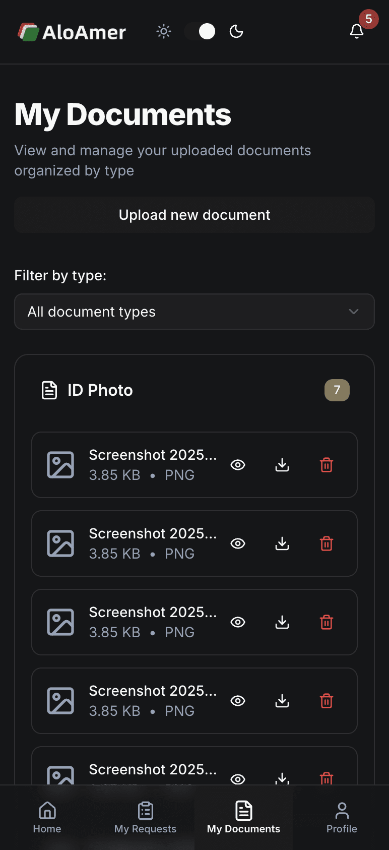Open fifth Screenshot 2025... file name
The height and width of the screenshot is (850, 389).
click(153, 769)
